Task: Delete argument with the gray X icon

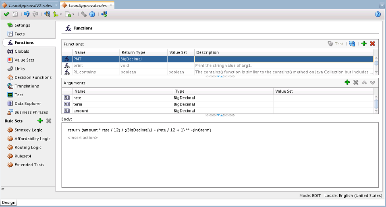Action: [x=356, y=82]
